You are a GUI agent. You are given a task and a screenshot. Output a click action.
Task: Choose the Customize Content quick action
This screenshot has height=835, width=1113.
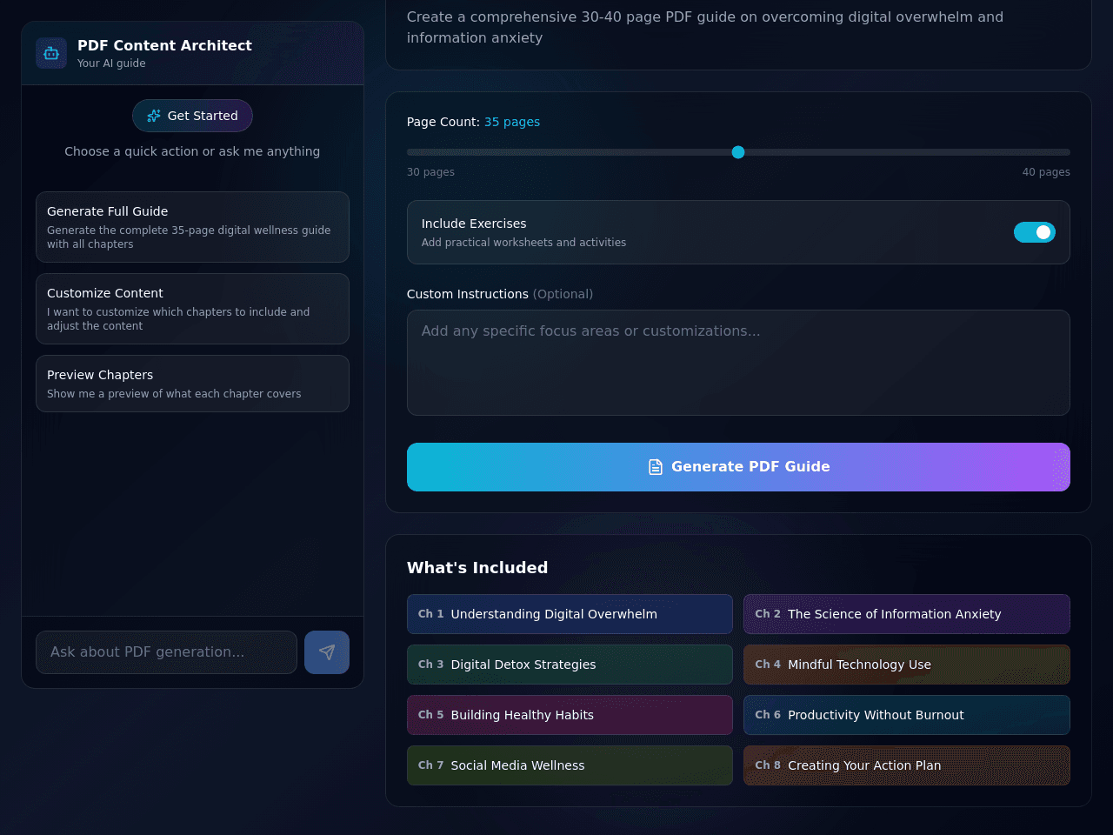tap(192, 309)
